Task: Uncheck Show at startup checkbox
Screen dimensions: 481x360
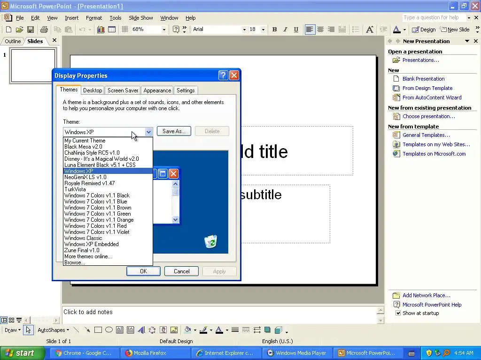Action: (398, 313)
